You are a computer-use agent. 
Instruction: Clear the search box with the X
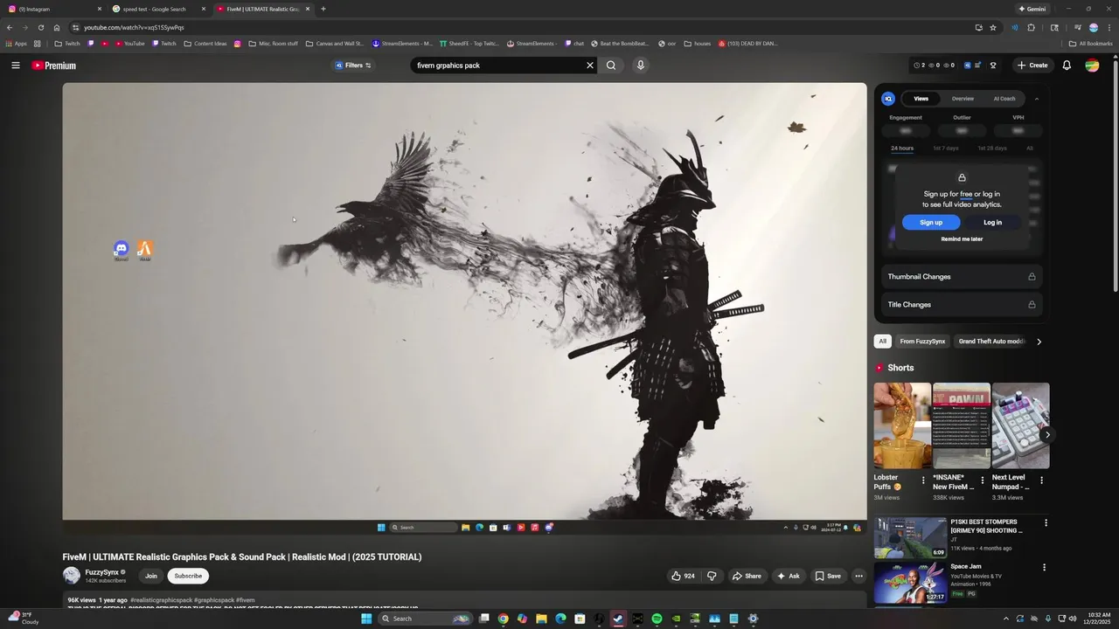[x=589, y=66]
